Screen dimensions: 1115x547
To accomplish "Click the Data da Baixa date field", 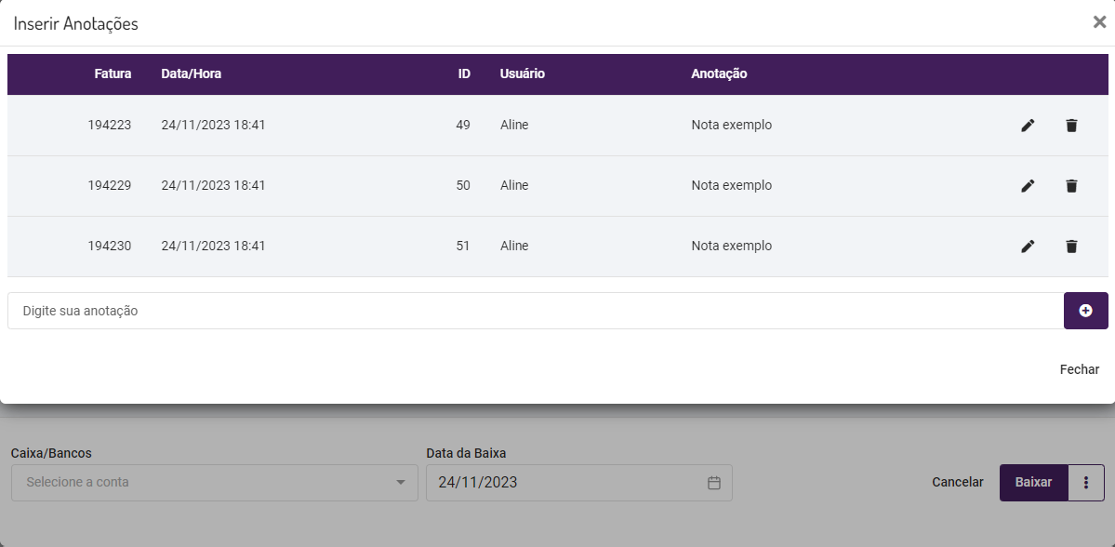I will pos(567,483).
